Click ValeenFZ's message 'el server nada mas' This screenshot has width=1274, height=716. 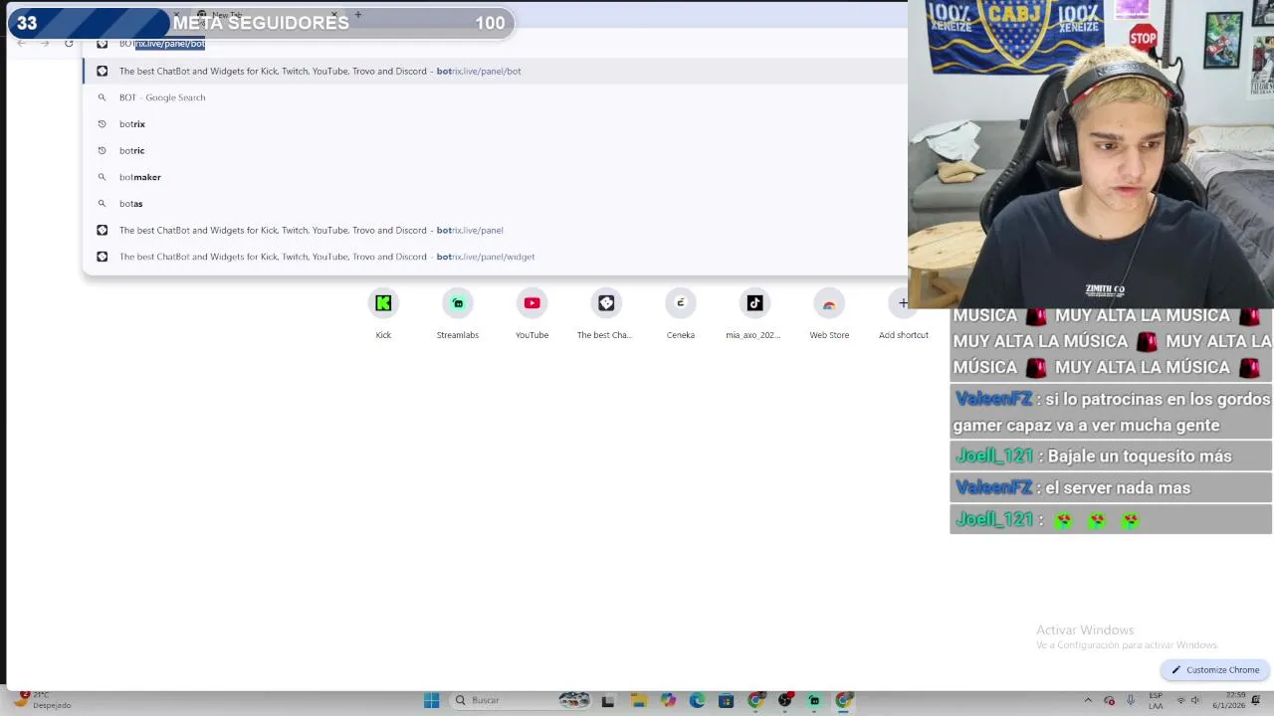pyautogui.click(x=1111, y=488)
